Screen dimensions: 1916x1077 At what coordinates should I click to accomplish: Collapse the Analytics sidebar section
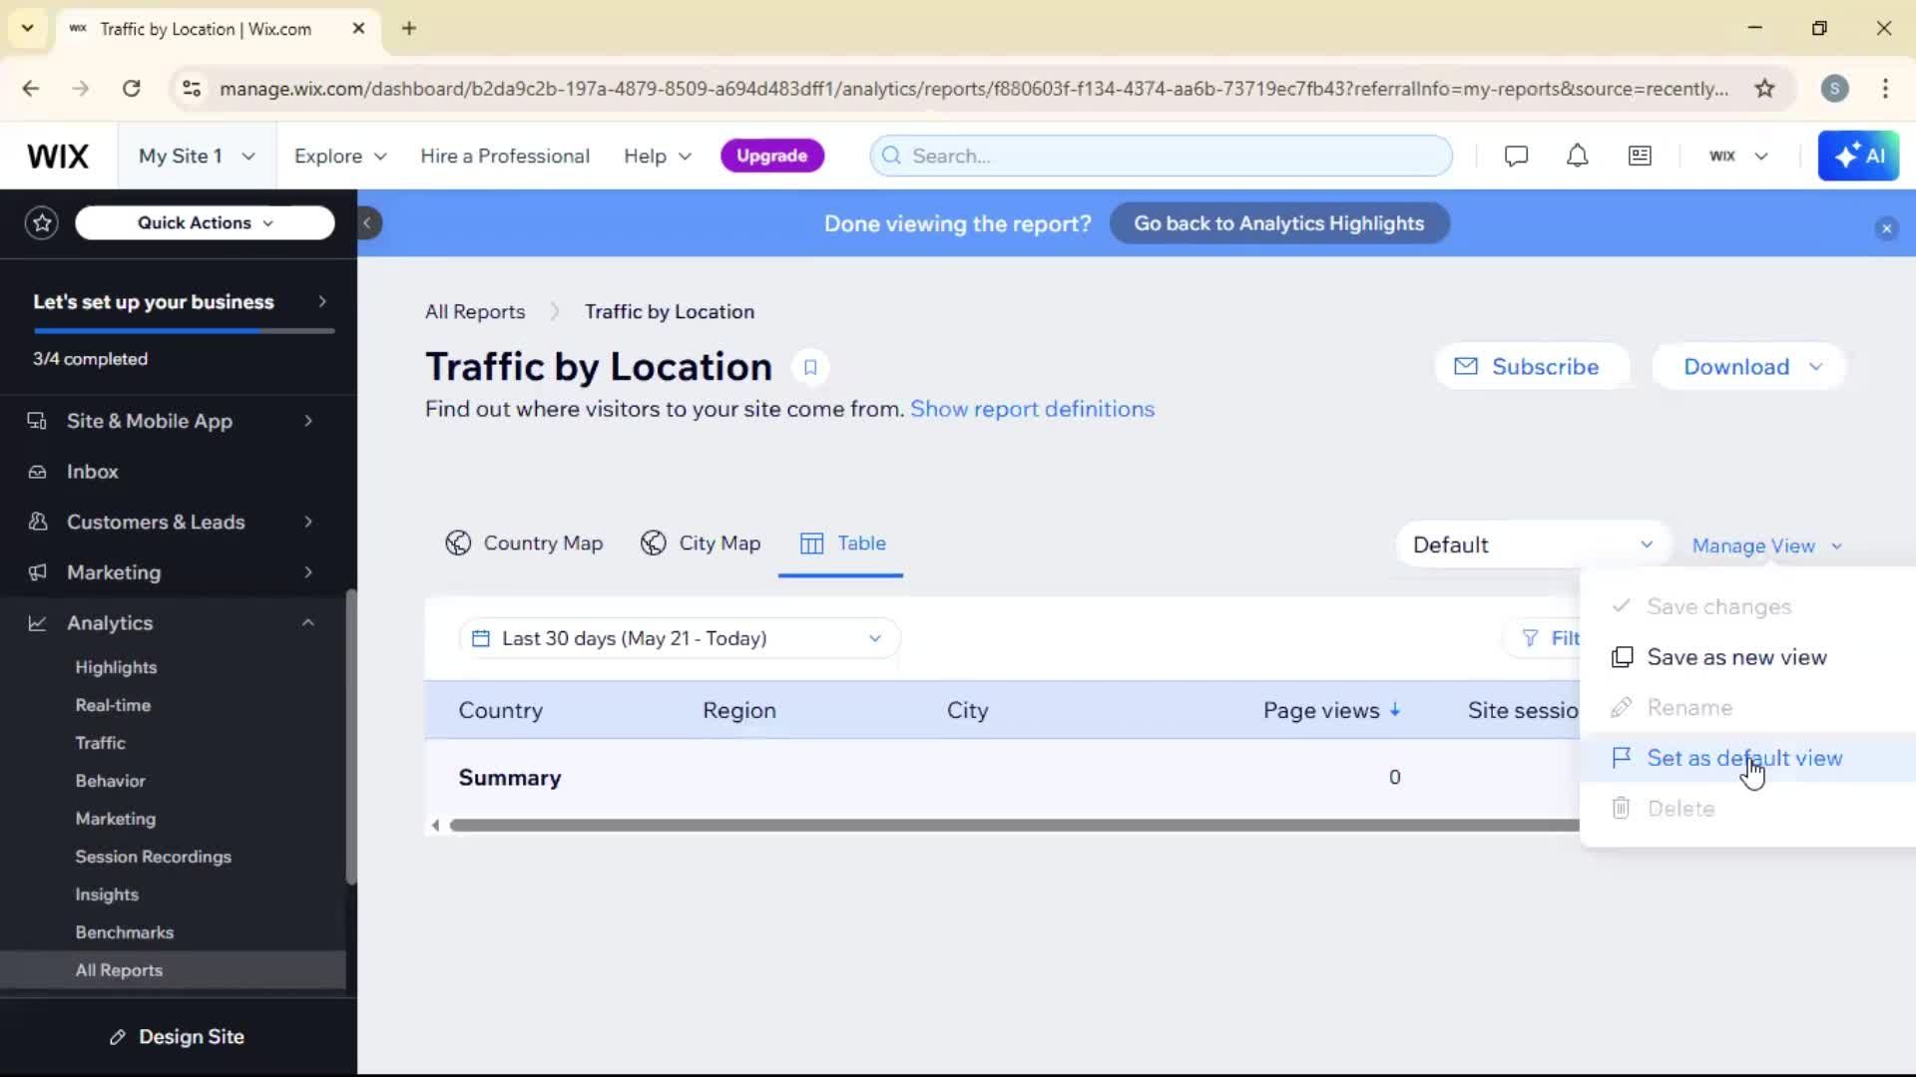tap(307, 622)
